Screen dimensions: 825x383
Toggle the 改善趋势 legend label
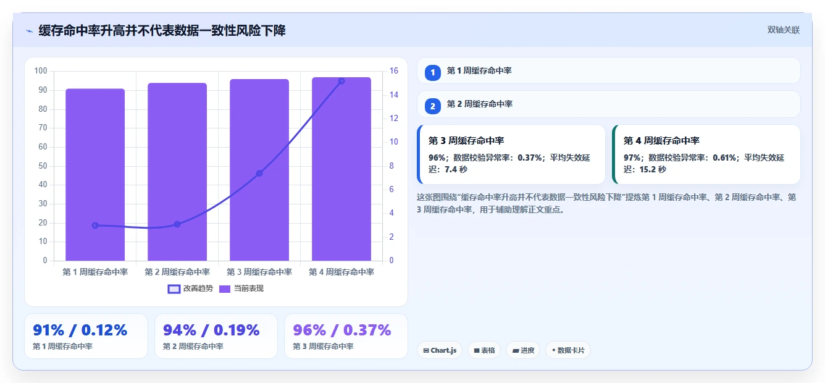198,288
